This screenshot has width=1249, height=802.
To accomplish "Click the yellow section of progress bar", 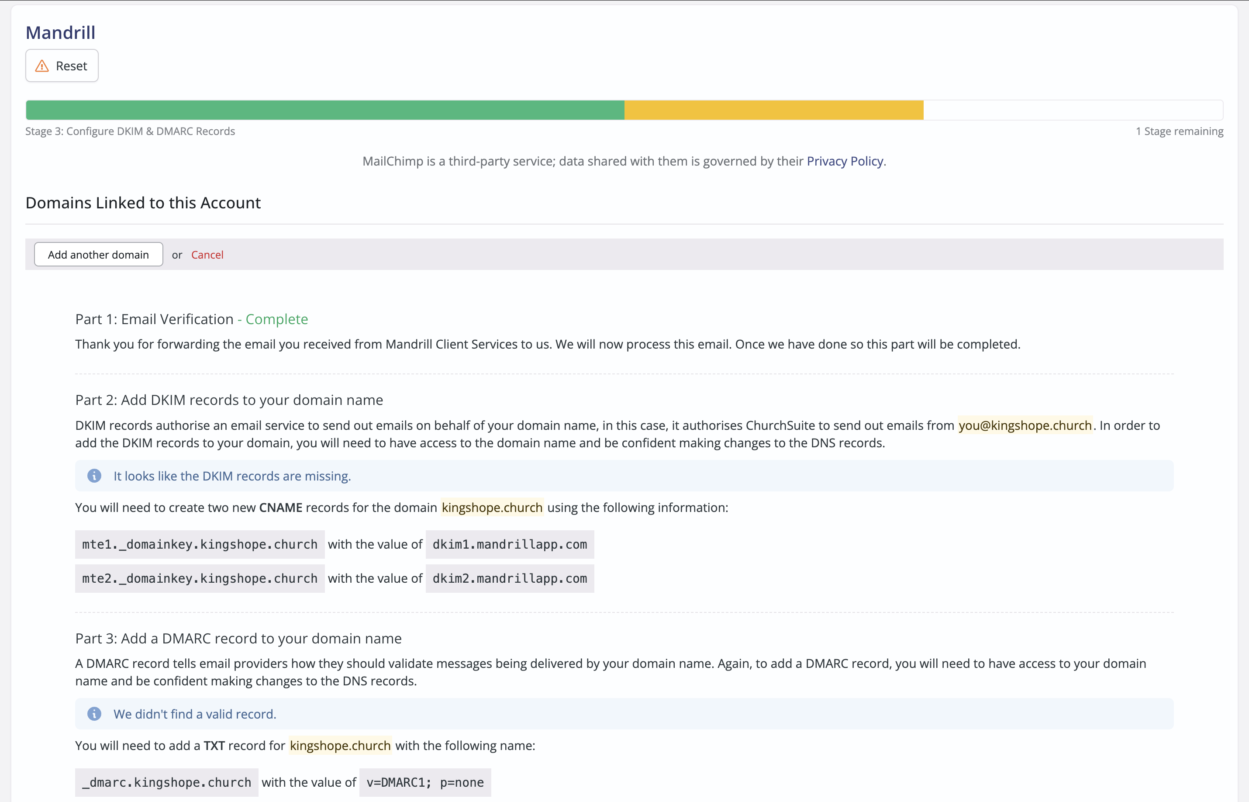I will (x=774, y=110).
